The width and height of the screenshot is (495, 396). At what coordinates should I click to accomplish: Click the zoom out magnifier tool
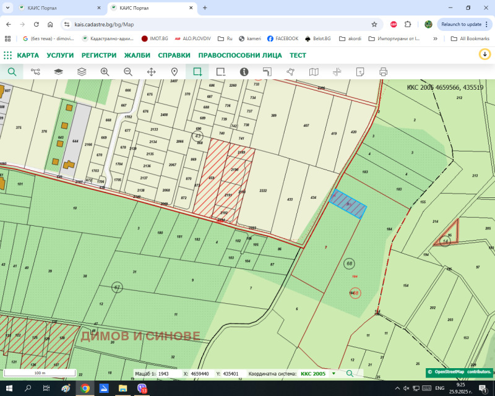click(128, 72)
